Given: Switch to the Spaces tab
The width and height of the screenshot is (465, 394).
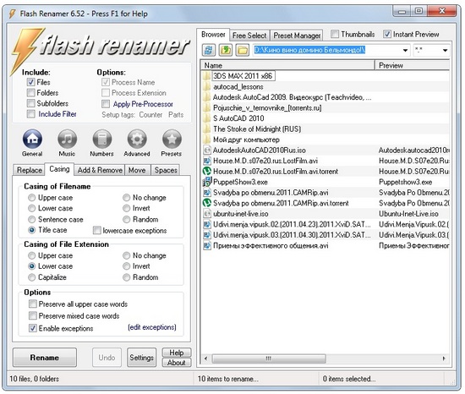Looking at the screenshot, I should tap(166, 170).
